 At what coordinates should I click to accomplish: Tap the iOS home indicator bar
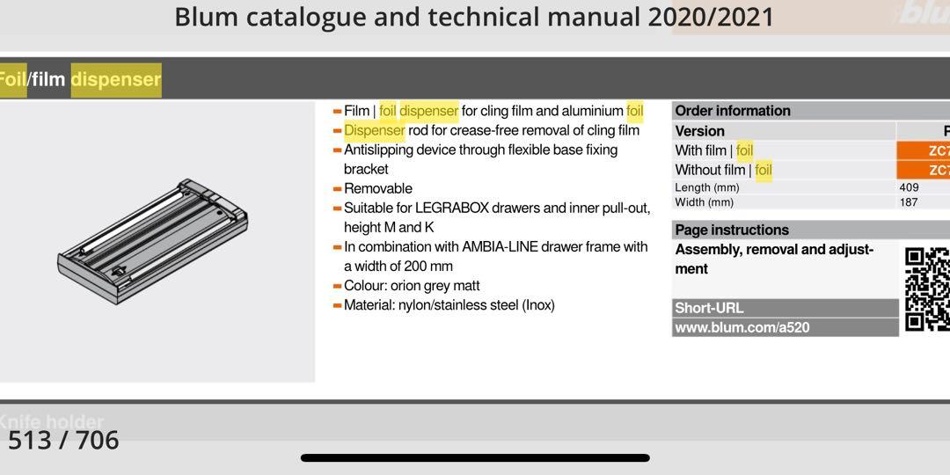pyautogui.click(x=475, y=457)
